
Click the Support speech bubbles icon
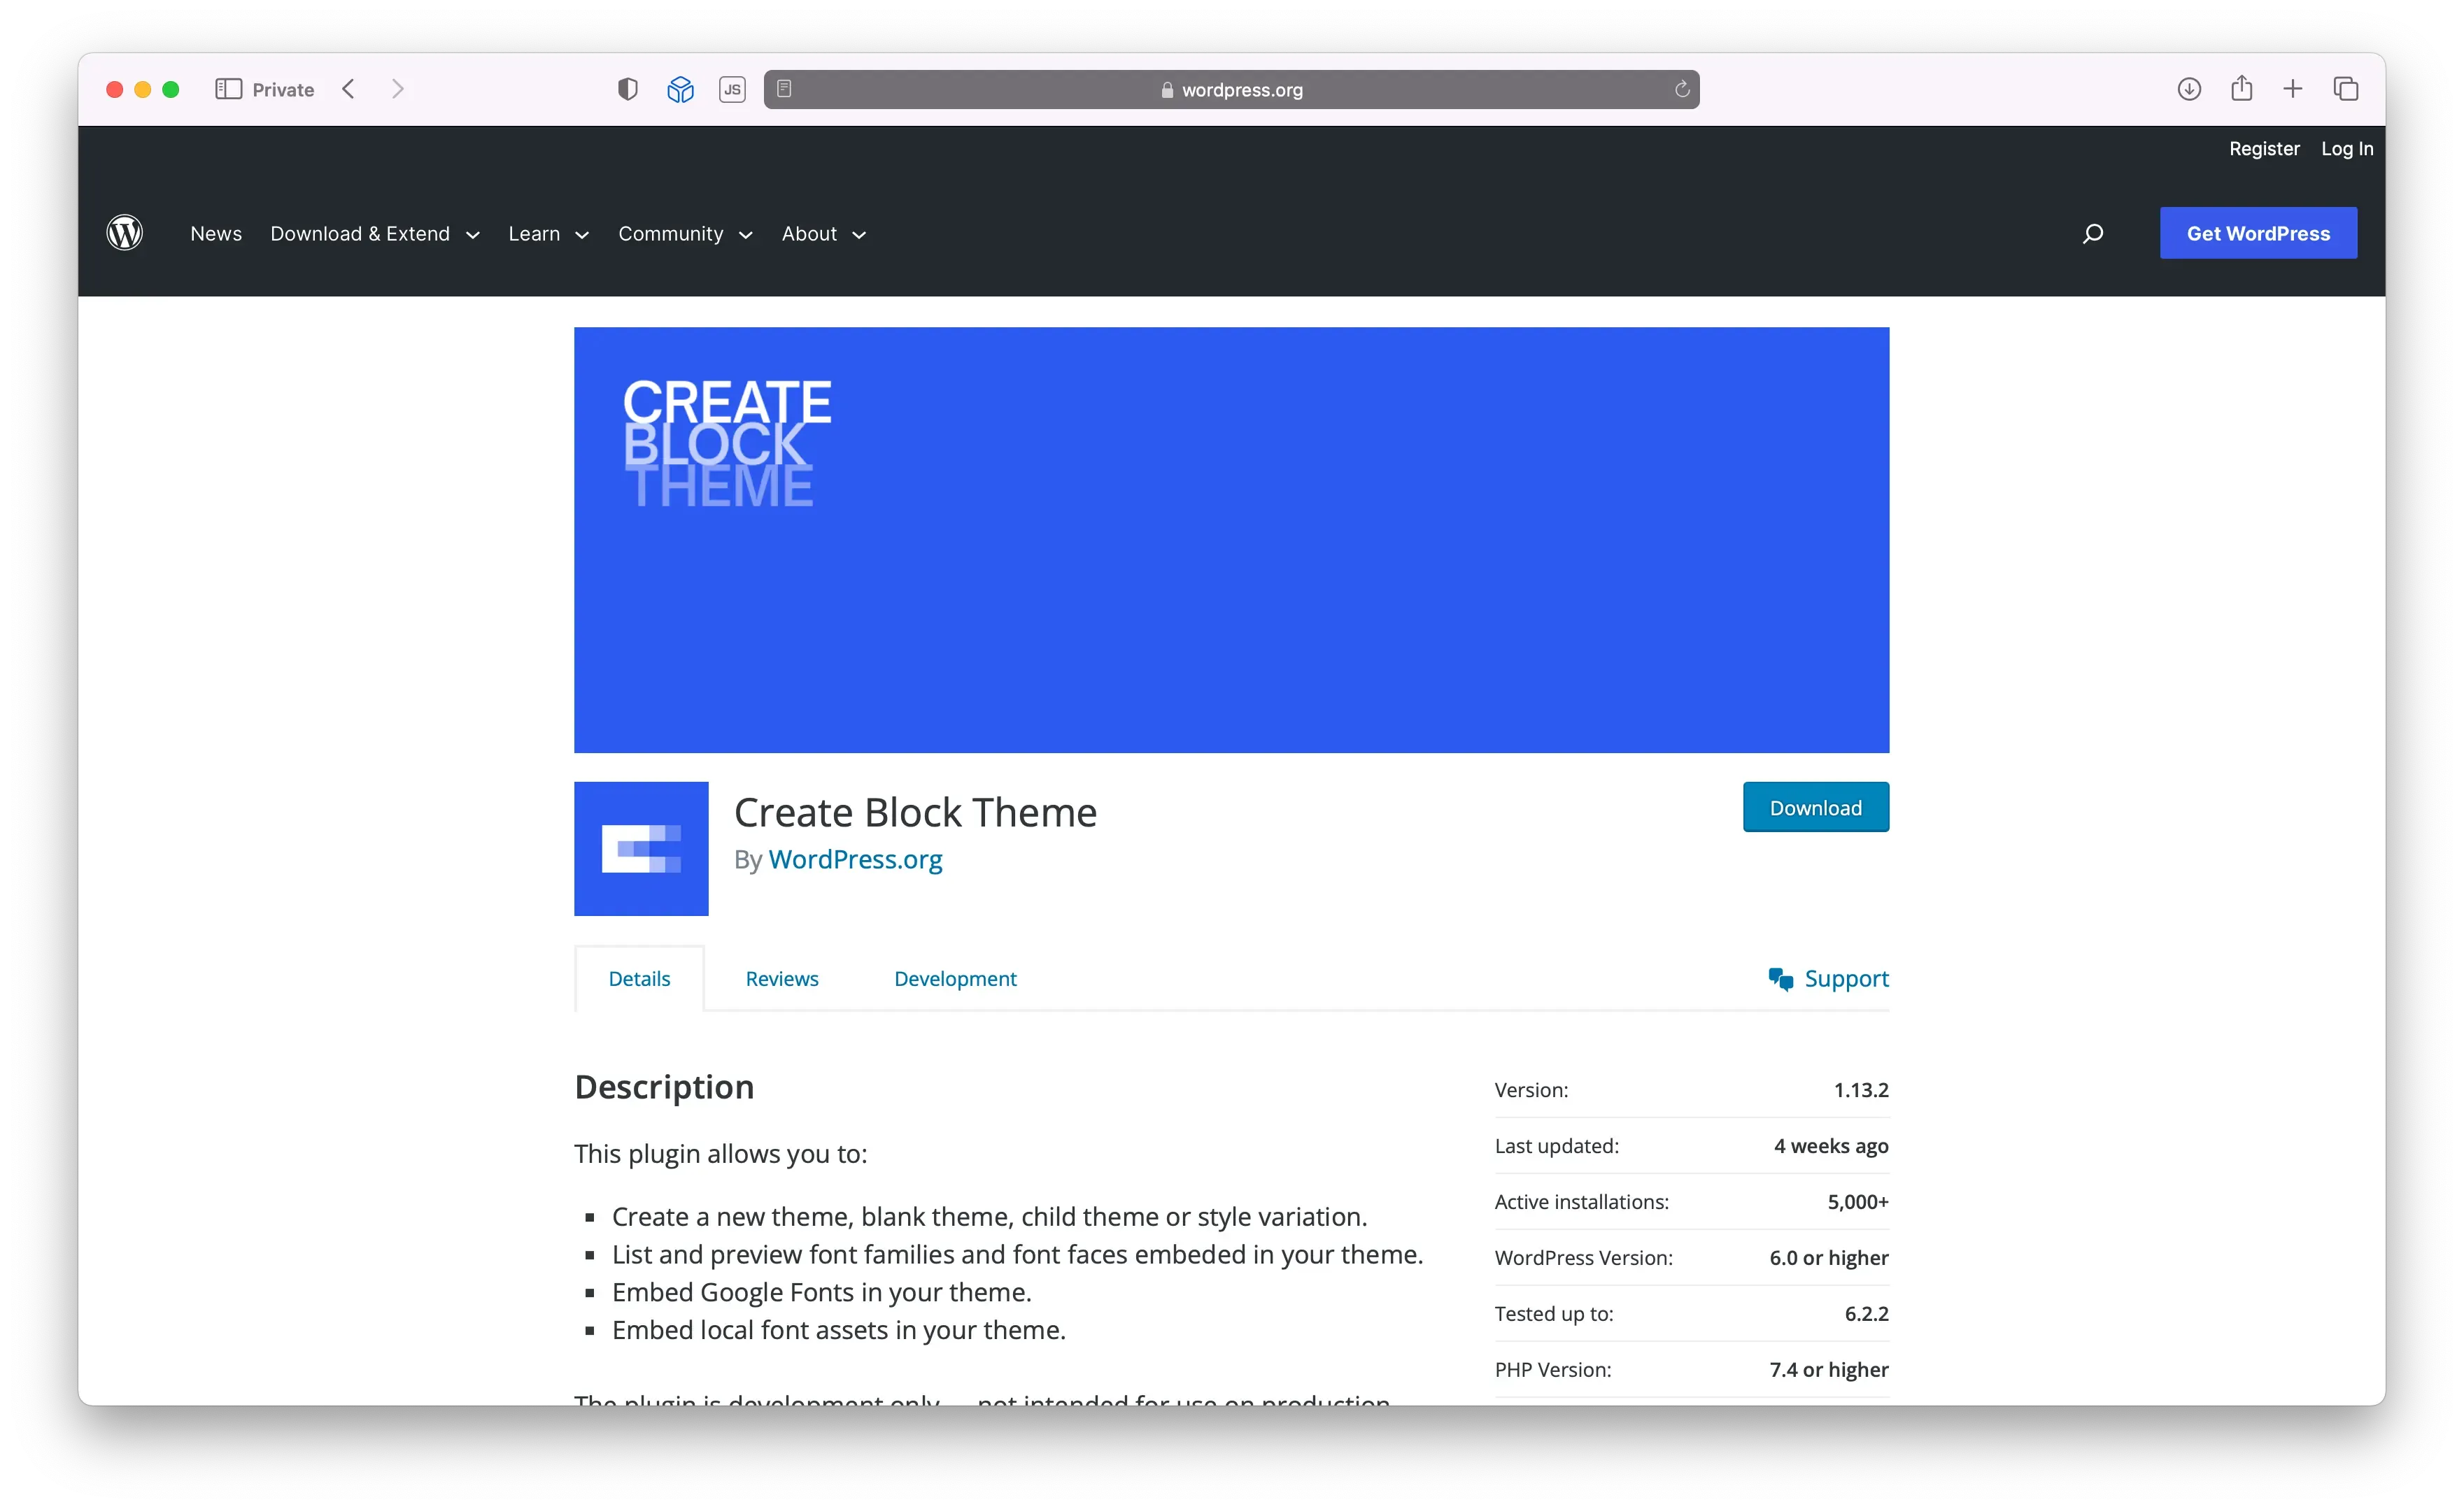pyautogui.click(x=1781, y=978)
